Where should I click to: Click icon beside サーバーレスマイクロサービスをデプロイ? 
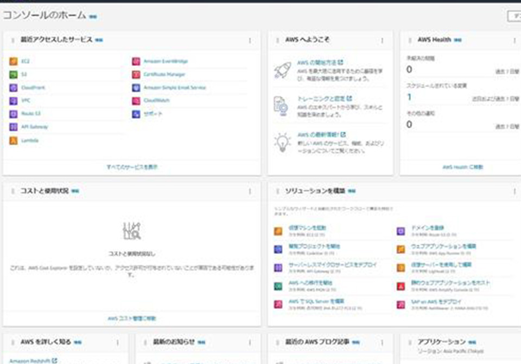point(278,268)
